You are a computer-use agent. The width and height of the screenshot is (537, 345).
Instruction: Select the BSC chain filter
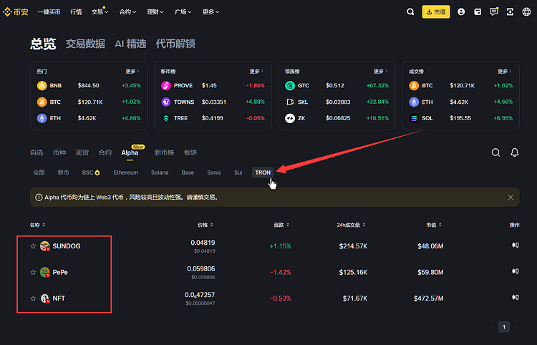[91, 172]
